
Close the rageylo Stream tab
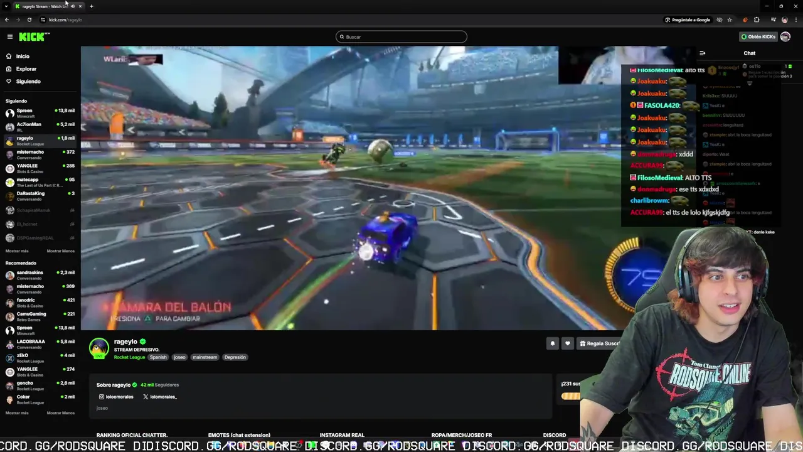click(80, 6)
